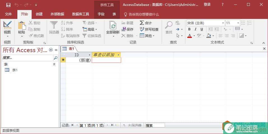This screenshot has height=134, width=268.
Task: Click 取消排序 to remove sorting
Action: pyautogui.click(x=70, y=36)
